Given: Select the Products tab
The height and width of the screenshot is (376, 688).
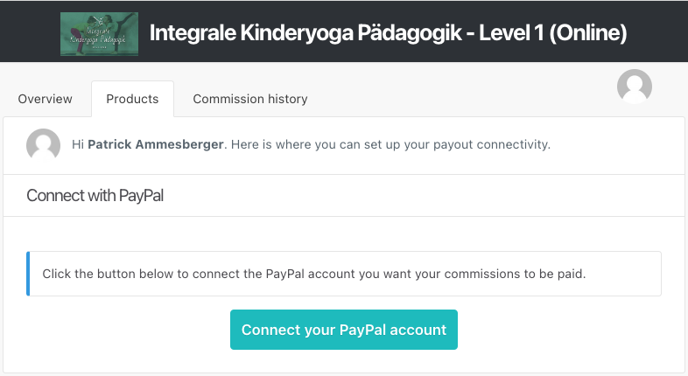Looking at the screenshot, I should (x=132, y=99).
